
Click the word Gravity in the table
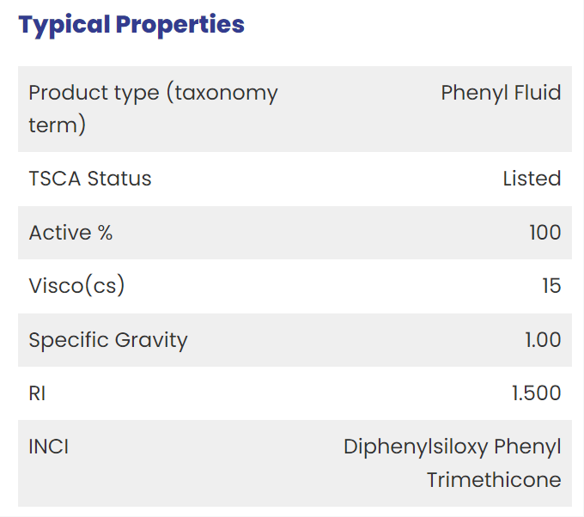click(x=151, y=340)
